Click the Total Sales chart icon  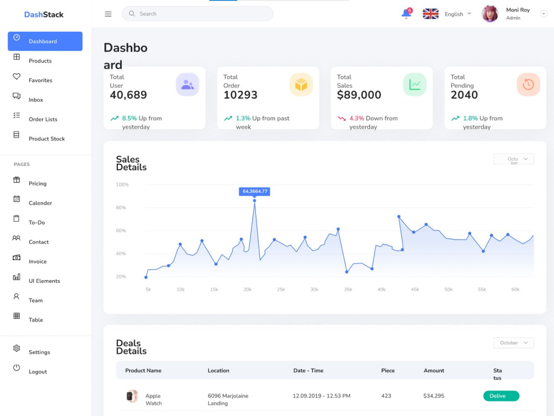(415, 84)
